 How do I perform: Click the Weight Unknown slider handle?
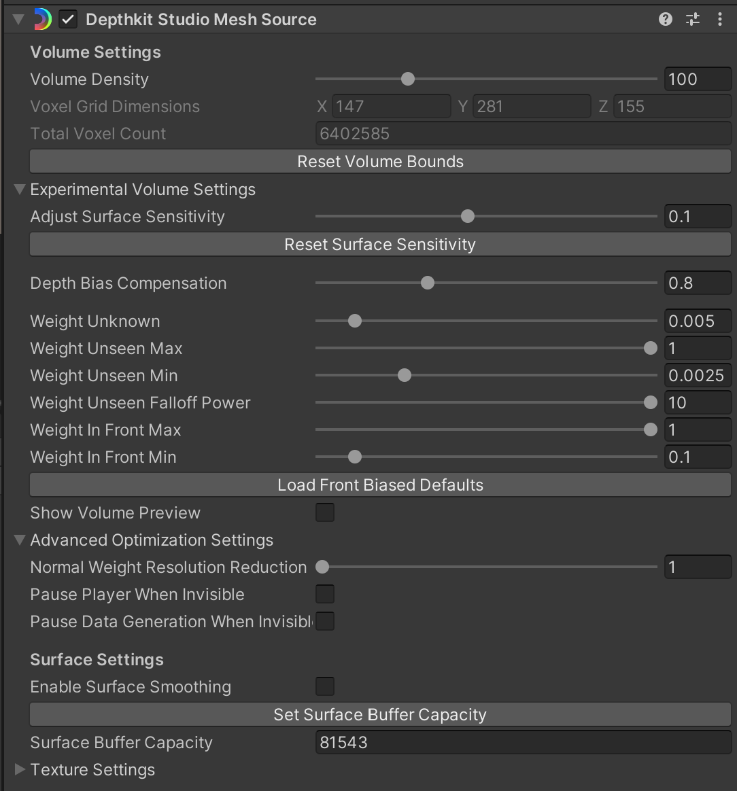pyautogui.click(x=355, y=321)
